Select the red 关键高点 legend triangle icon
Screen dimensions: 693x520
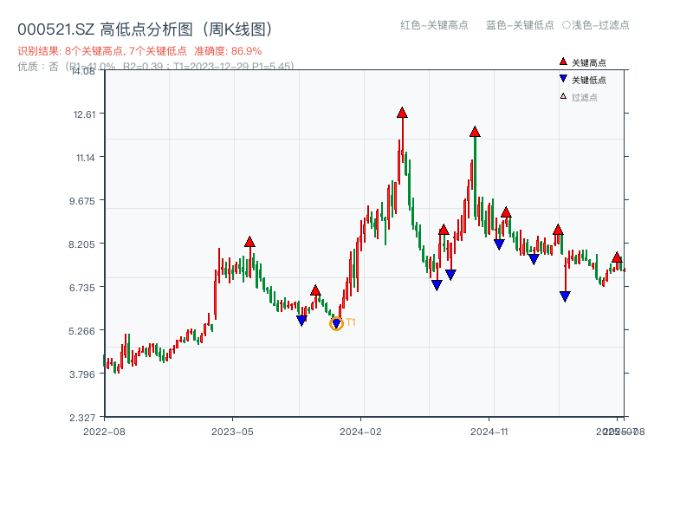point(563,62)
